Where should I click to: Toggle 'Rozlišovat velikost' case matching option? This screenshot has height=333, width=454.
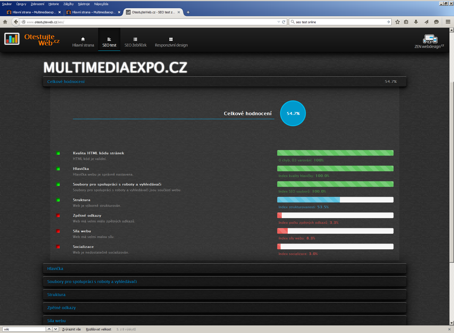[98, 329]
